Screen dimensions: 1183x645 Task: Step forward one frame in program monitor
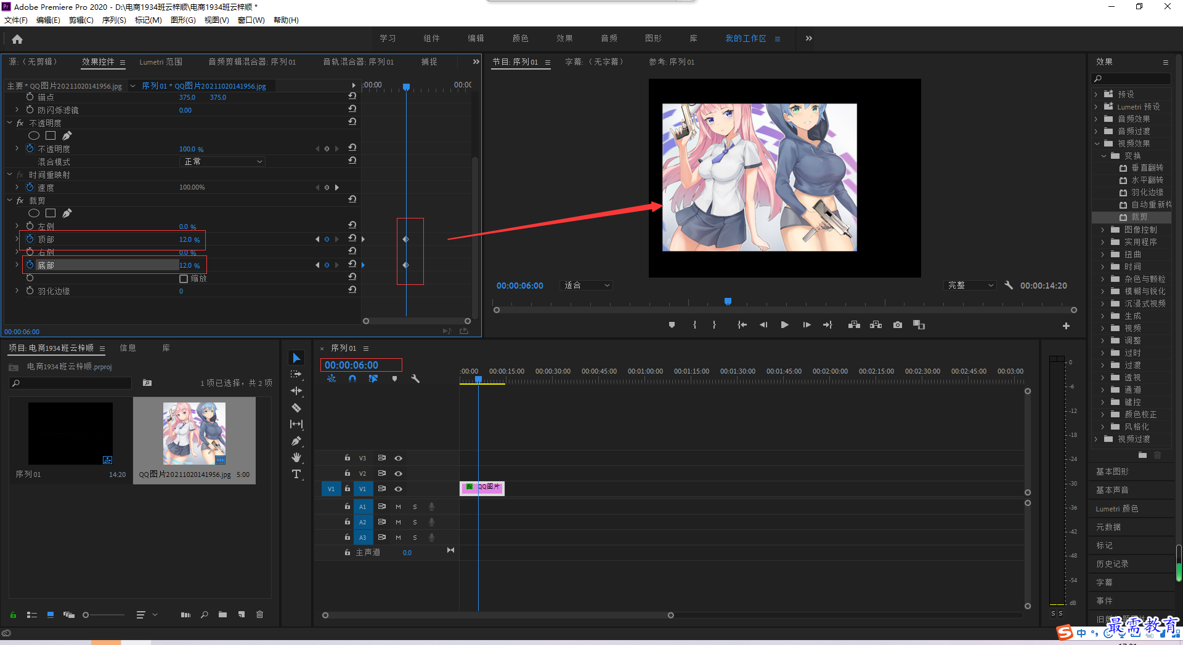tap(807, 325)
